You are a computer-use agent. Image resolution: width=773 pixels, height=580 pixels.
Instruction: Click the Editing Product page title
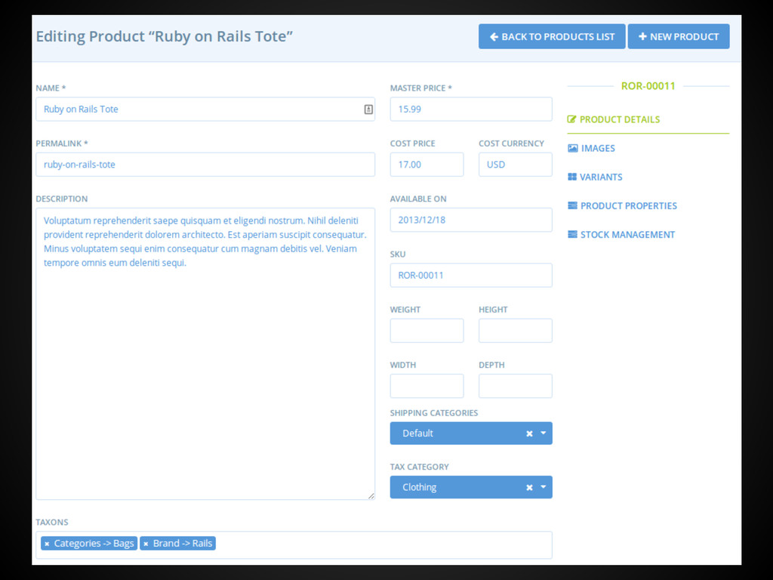point(164,36)
